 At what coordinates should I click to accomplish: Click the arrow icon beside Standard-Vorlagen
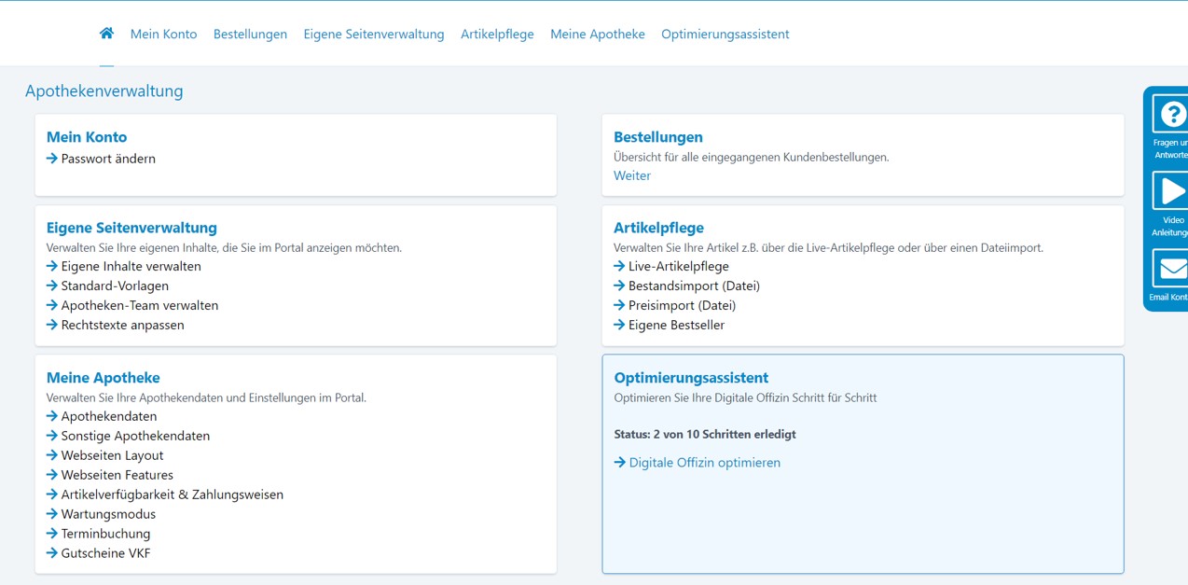pos(52,286)
